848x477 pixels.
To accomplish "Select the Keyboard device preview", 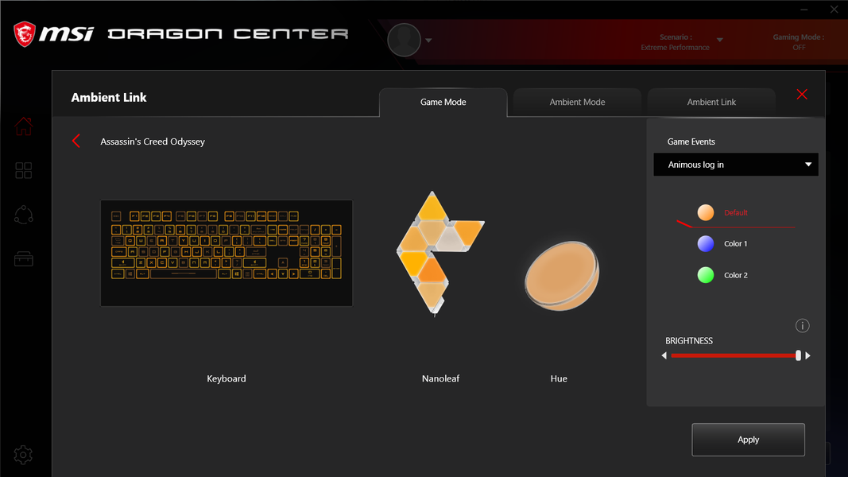I will pyautogui.click(x=226, y=253).
